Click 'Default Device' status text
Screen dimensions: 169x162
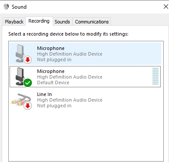(x=53, y=83)
